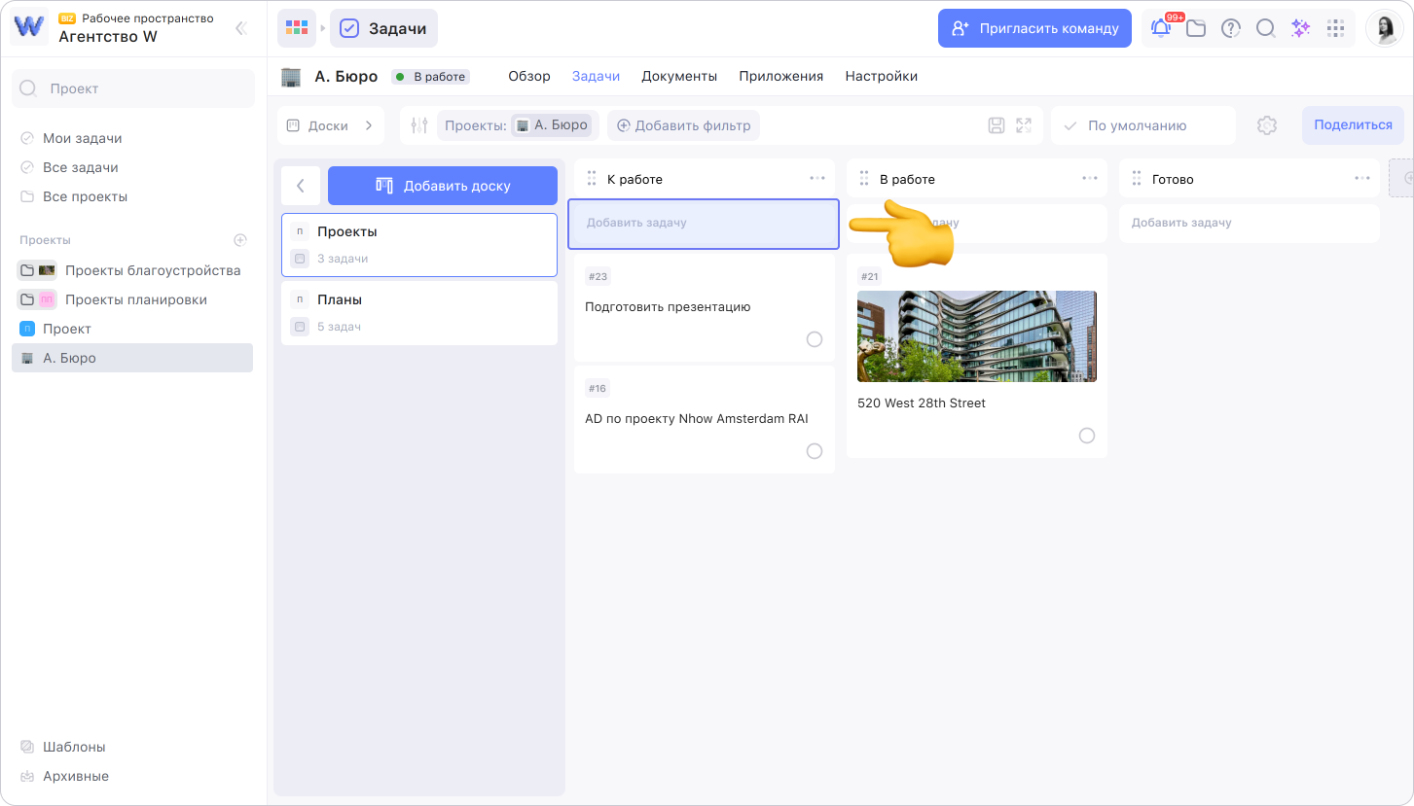Select А. Бюро in the sidebar projects
1414x806 pixels.
(x=132, y=358)
